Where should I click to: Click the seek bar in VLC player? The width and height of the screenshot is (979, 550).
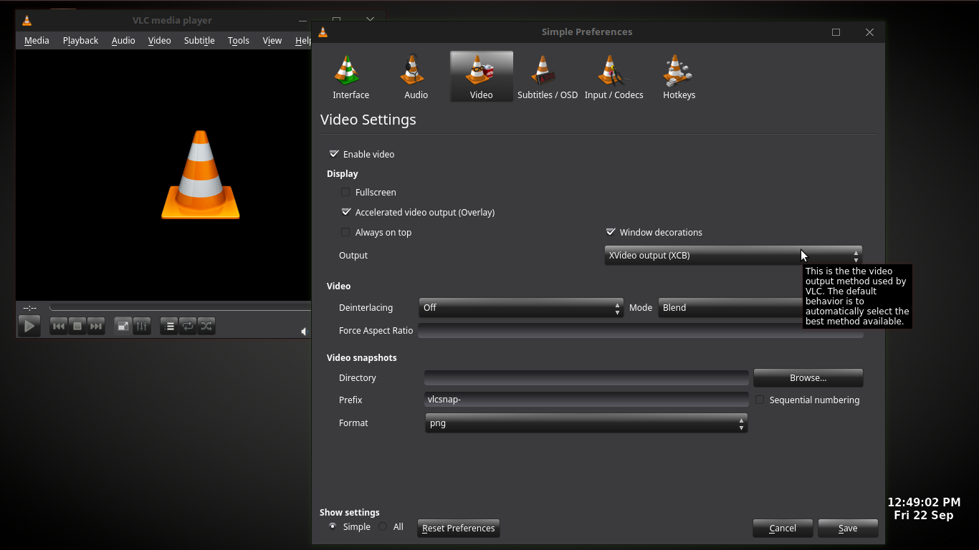(x=179, y=308)
